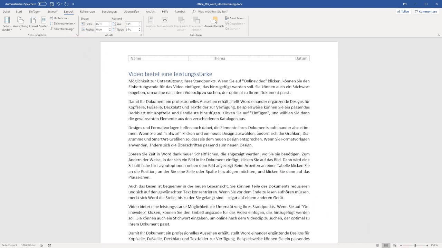Open the Format page size menu

tap(33, 24)
